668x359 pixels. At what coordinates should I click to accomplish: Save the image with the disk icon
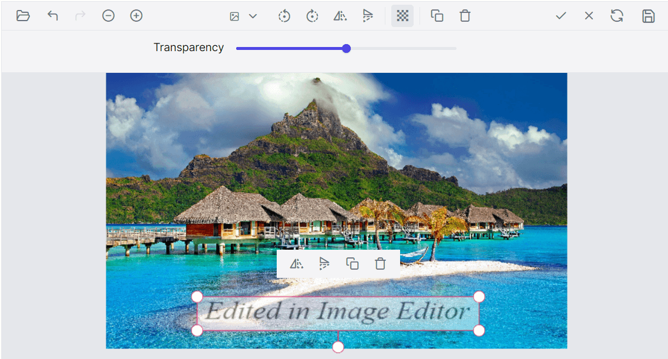tap(648, 16)
